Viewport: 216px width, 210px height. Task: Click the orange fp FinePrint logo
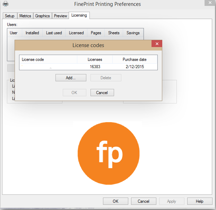pyautogui.click(x=109, y=153)
